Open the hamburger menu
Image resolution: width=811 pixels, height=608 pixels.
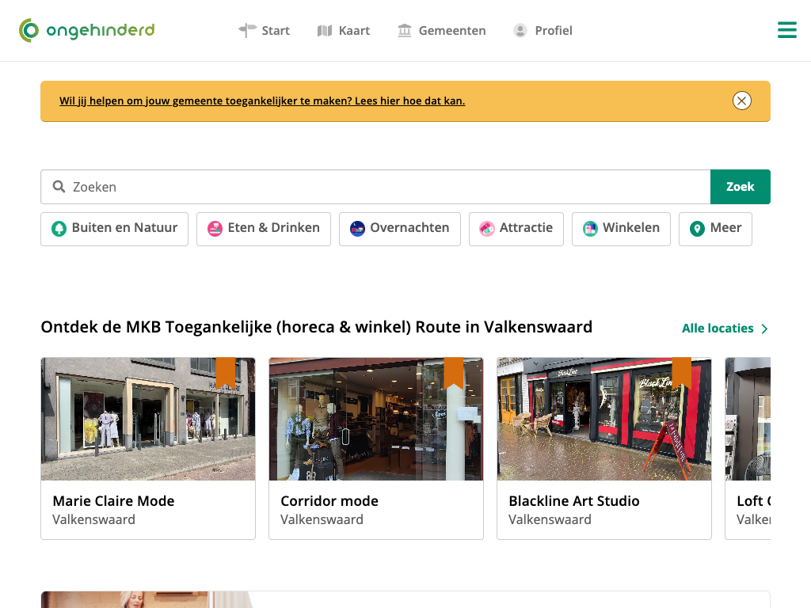tap(786, 30)
